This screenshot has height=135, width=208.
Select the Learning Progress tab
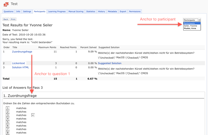(57, 12)
